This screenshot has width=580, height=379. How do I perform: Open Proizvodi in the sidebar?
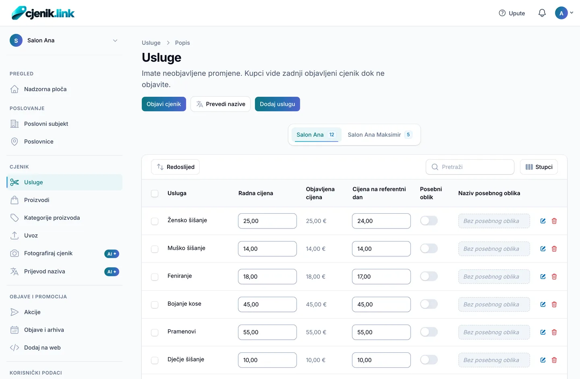click(x=64, y=200)
